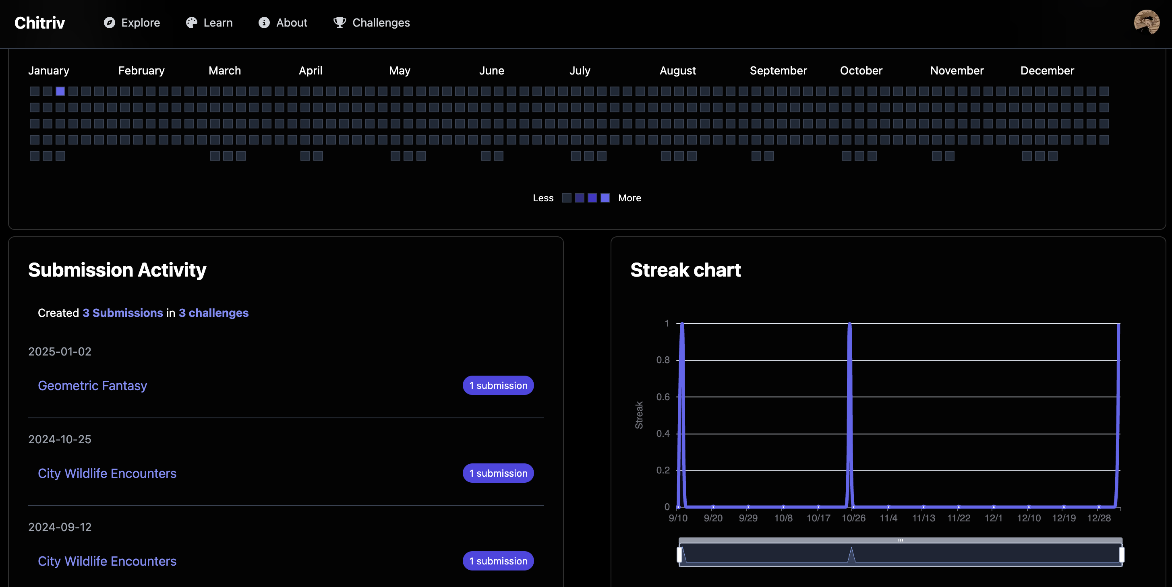This screenshot has height=587, width=1172.
Task: Click the streak peak near 10/26
Action: click(x=849, y=325)
